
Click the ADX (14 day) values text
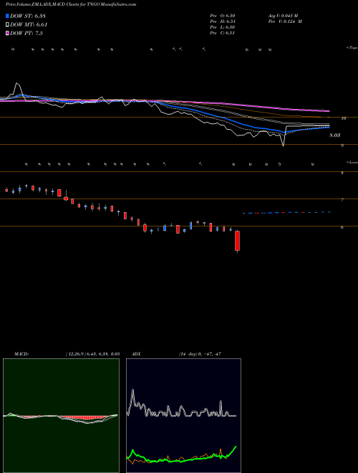[x=200, y=354]
